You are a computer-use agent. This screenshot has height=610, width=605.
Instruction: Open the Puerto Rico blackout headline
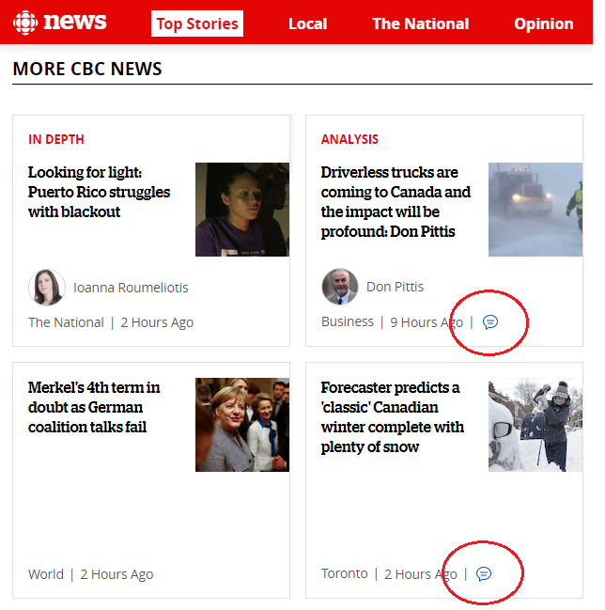coord(100,192)
